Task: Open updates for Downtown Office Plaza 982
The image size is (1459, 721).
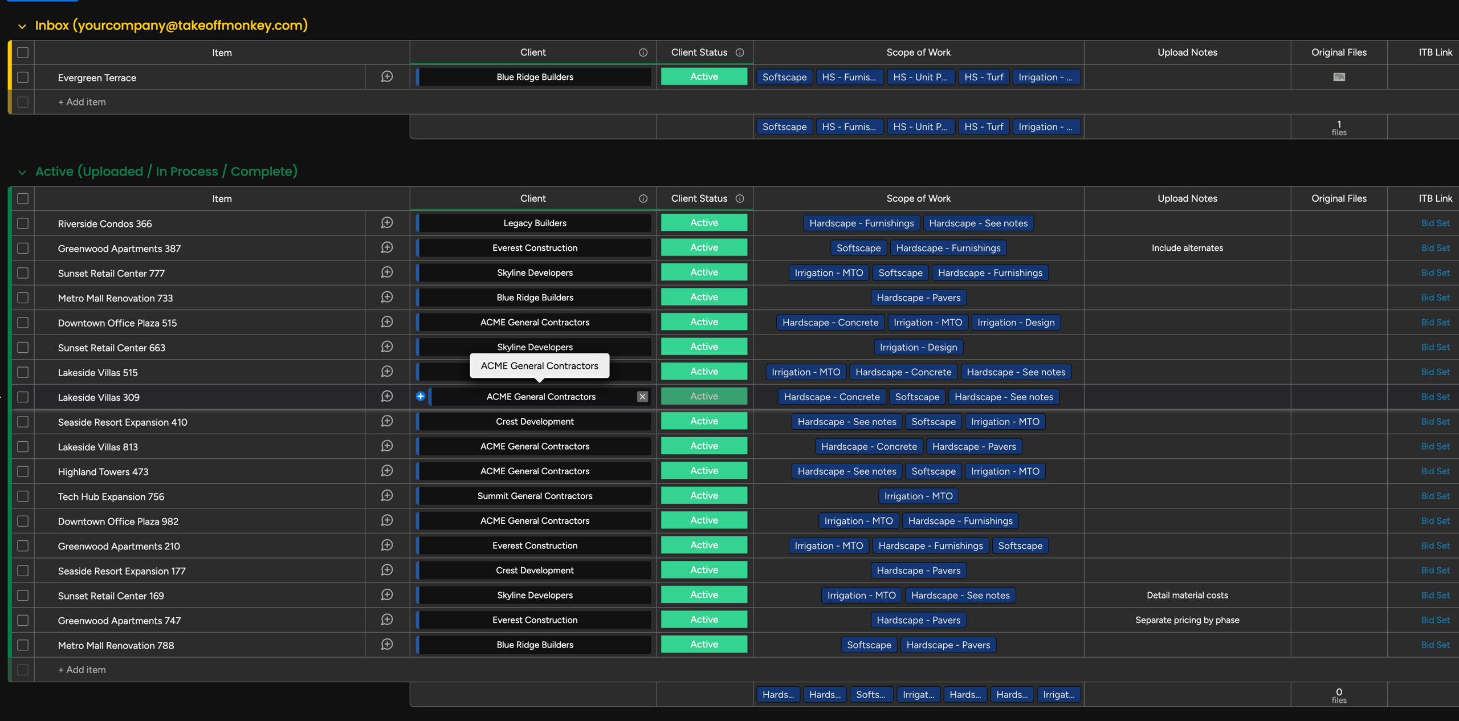Action: tap(387, 520)
